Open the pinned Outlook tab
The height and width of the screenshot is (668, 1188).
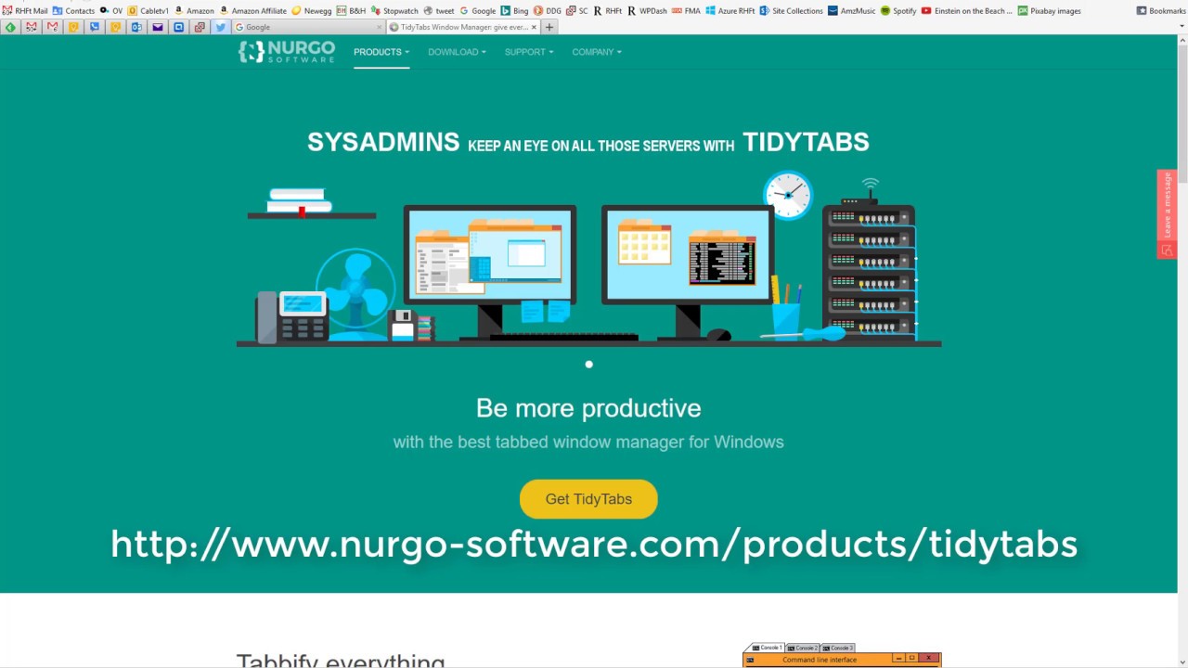click(x=136, y=27)
